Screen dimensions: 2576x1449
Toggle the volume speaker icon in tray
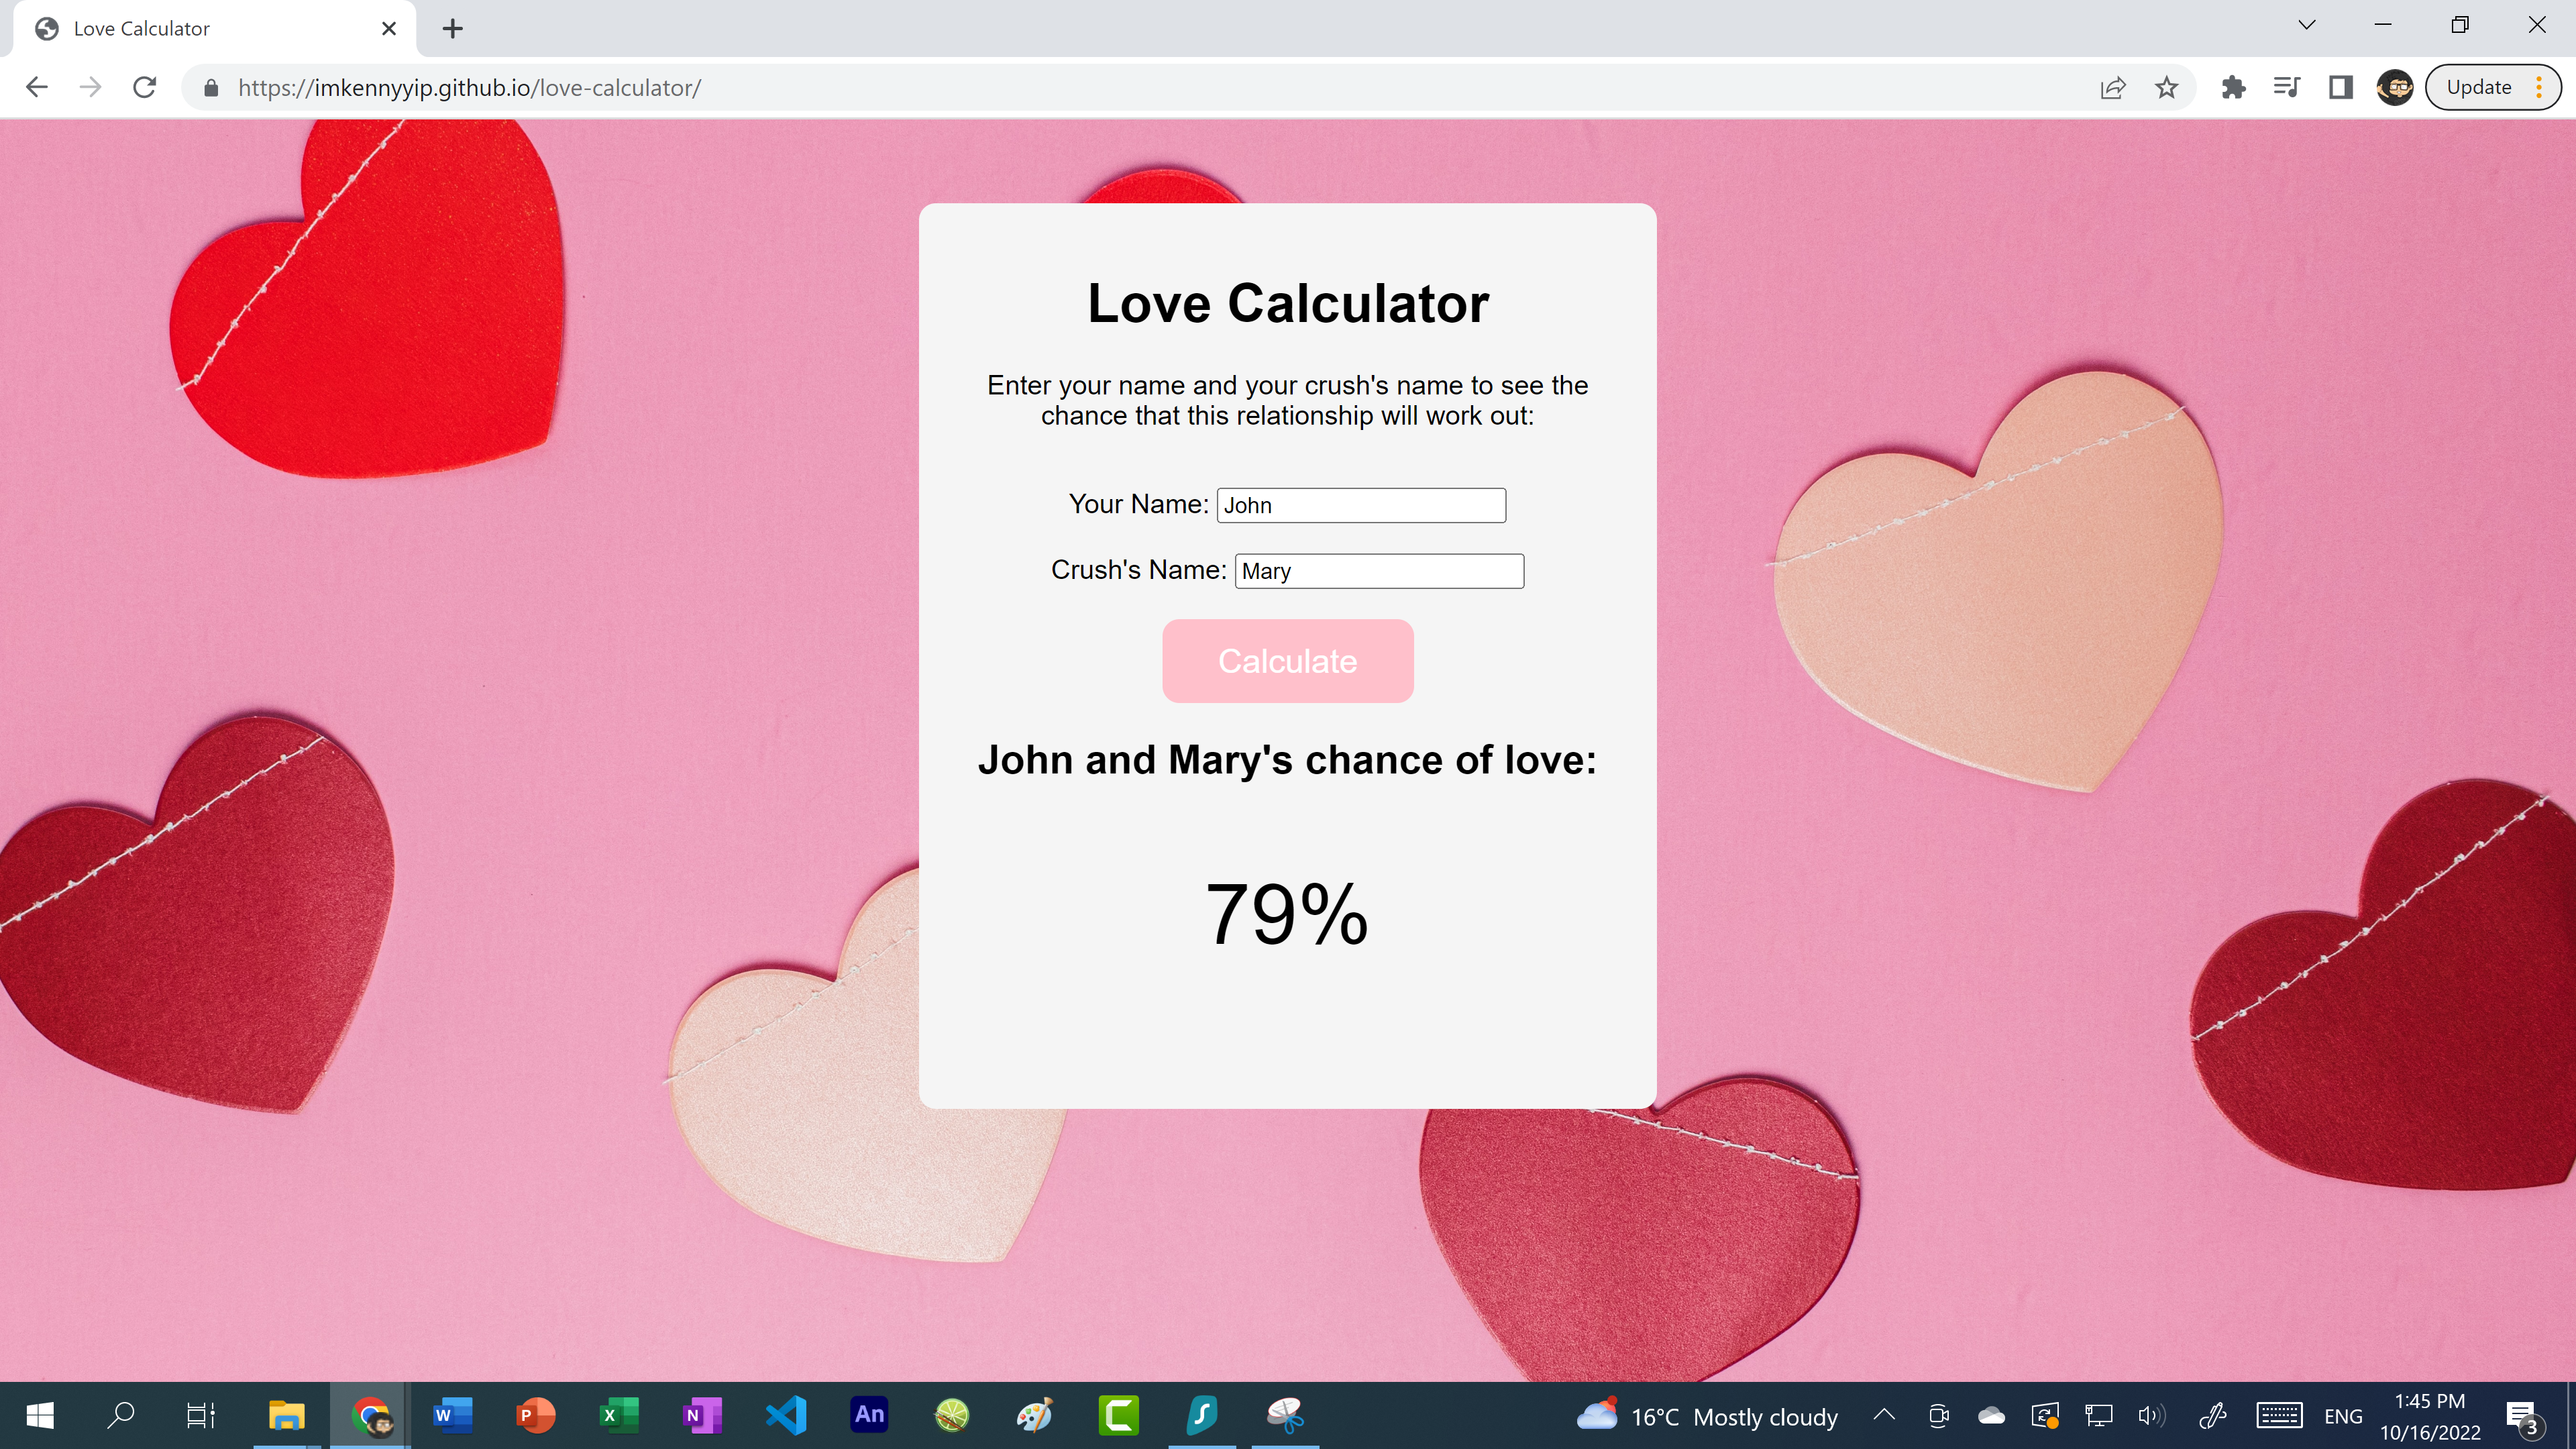2150,1415
